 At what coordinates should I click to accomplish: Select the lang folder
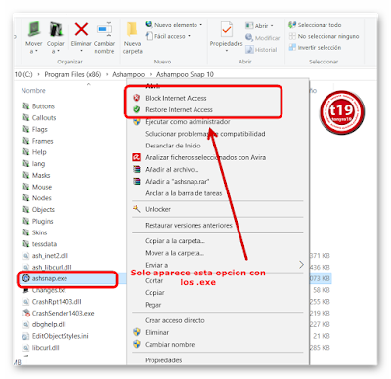pos(34,163)
